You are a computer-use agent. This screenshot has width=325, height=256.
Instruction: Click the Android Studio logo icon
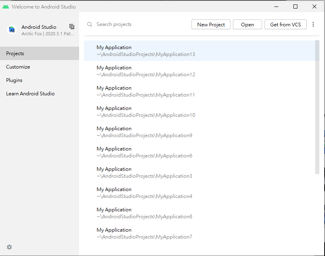[x=12, y=30]
